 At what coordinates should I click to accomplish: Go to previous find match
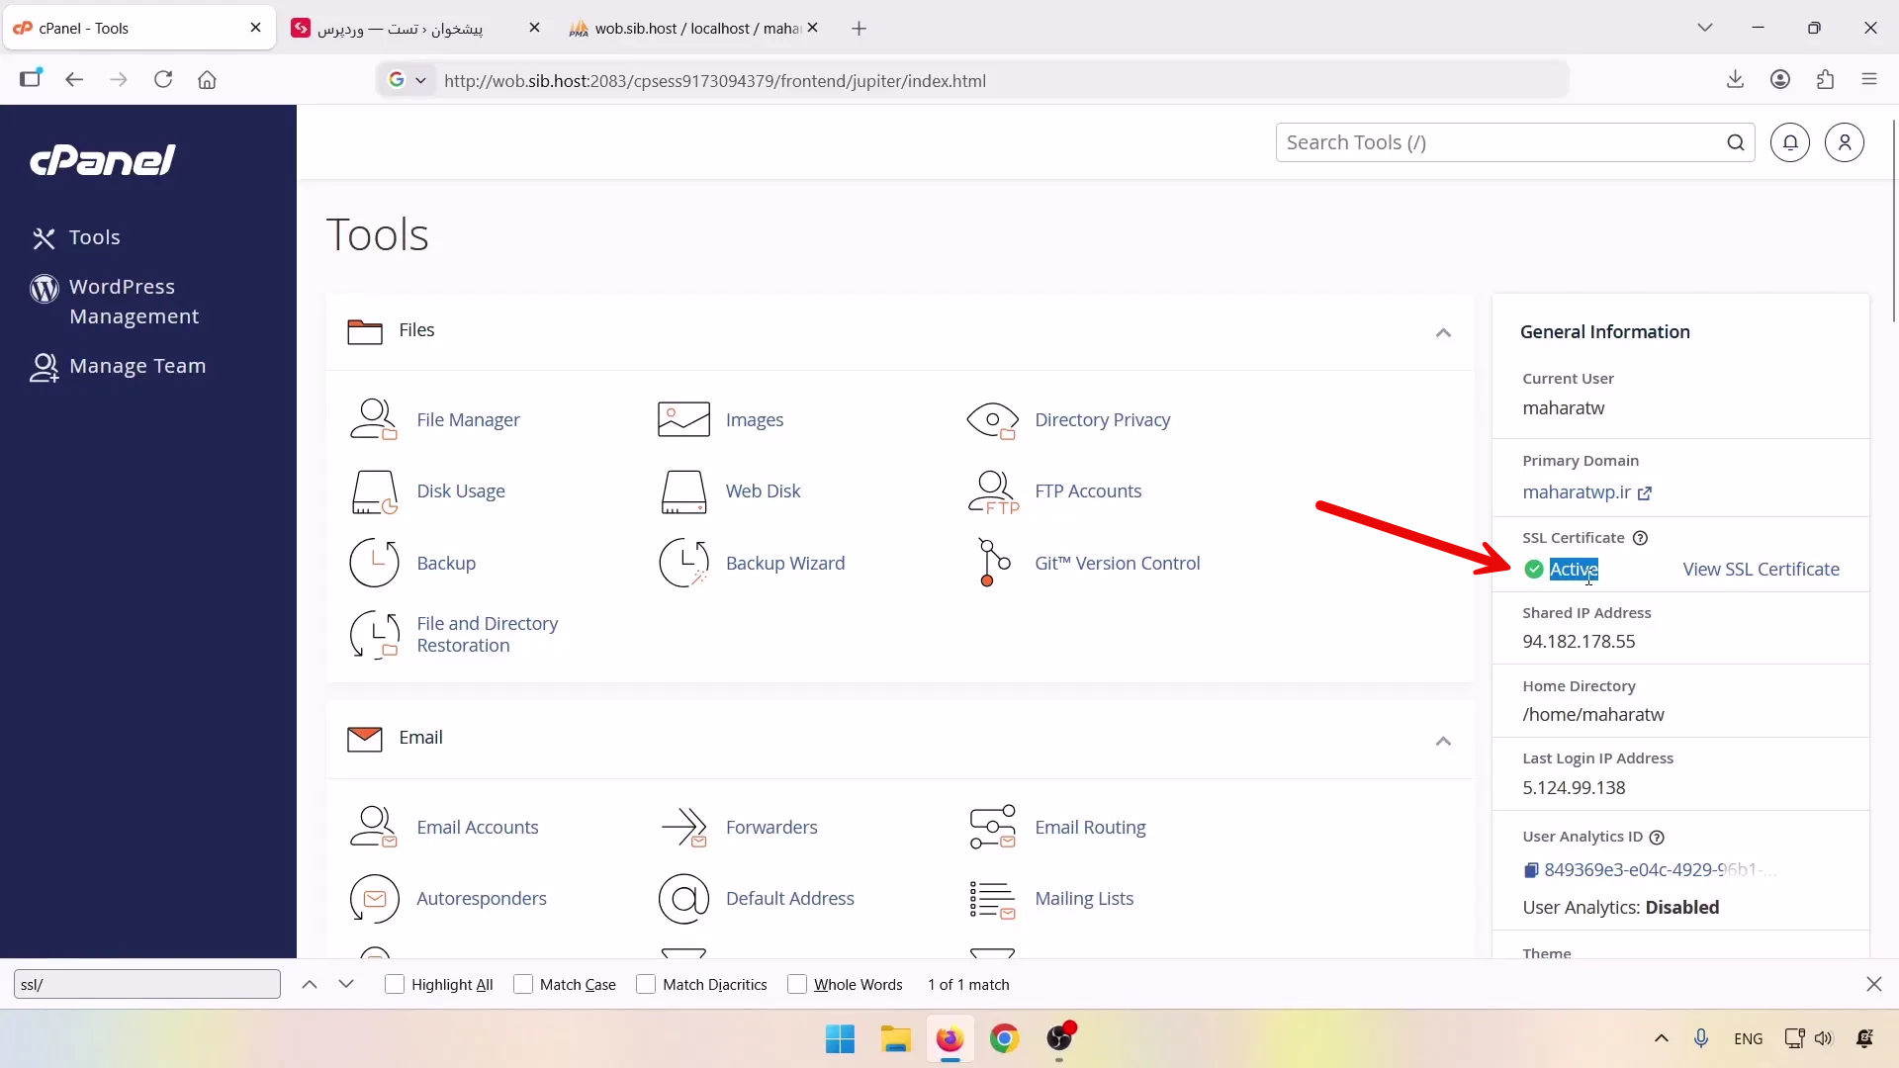[310, 984]
